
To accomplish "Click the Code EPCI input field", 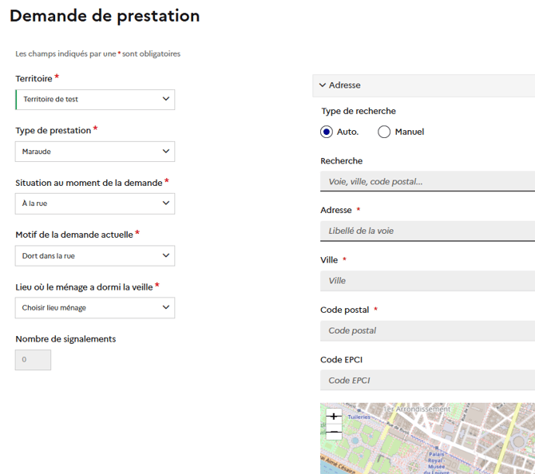I will tap(428, 381).
